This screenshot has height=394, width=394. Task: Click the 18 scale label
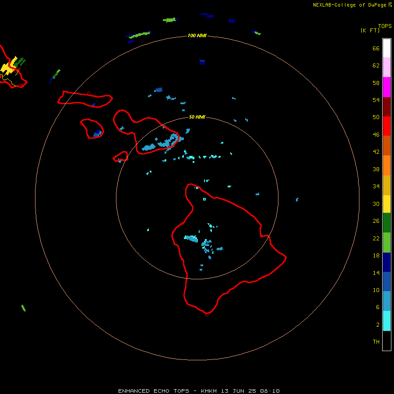pyautogui.click(x=376, y=256)
